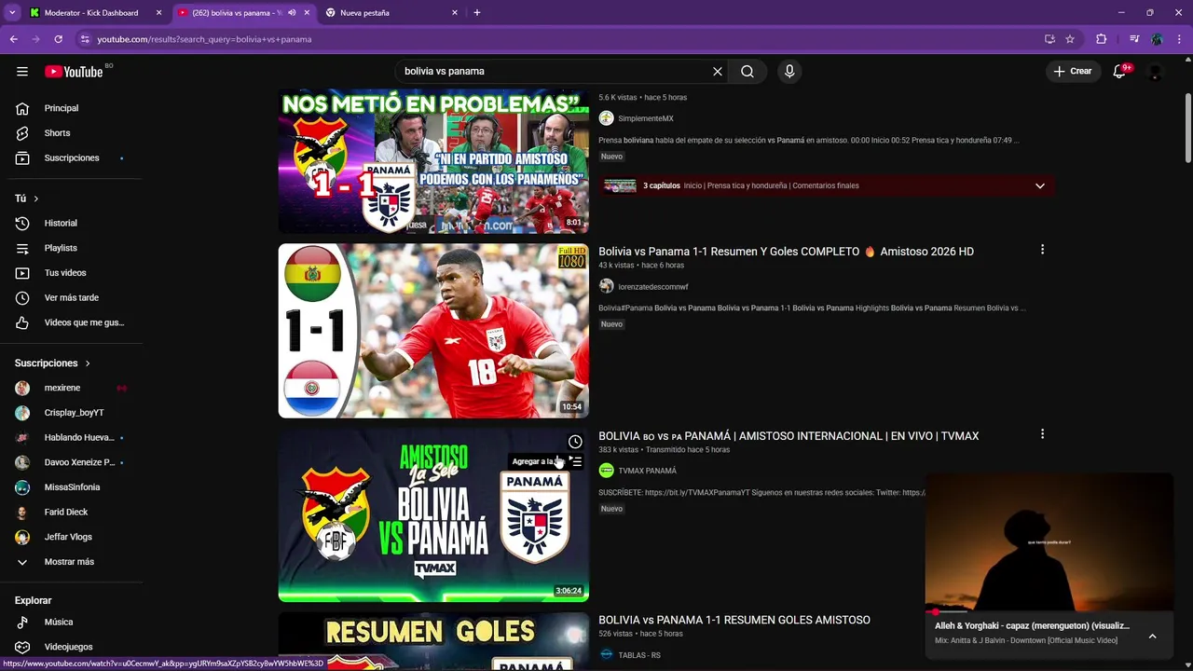Open options menu for TVMAX live video
The width and height of the screenshot is (1193, 671).
pos(1042,434)
